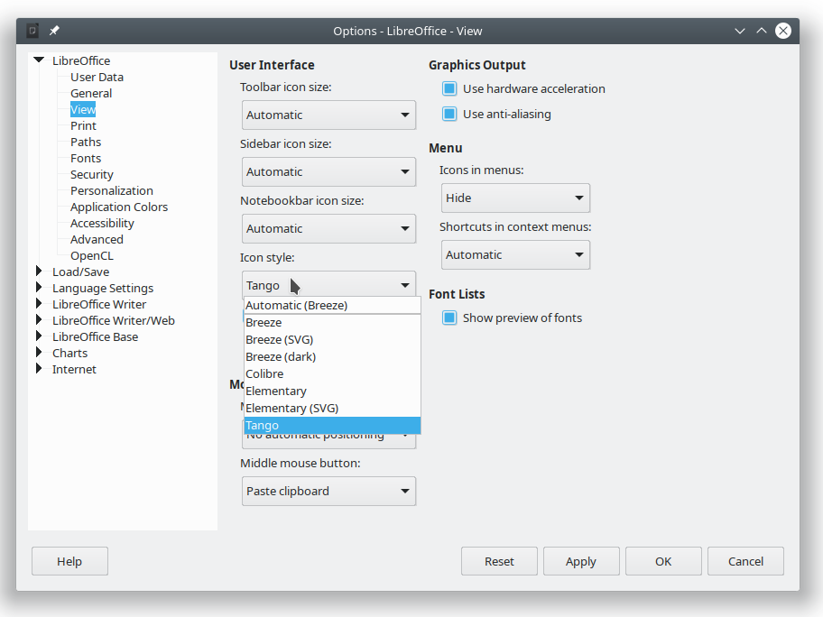Click the pin window icon in title bar
The height and width of the screenshot is (617, 823).
pos(54,31)
